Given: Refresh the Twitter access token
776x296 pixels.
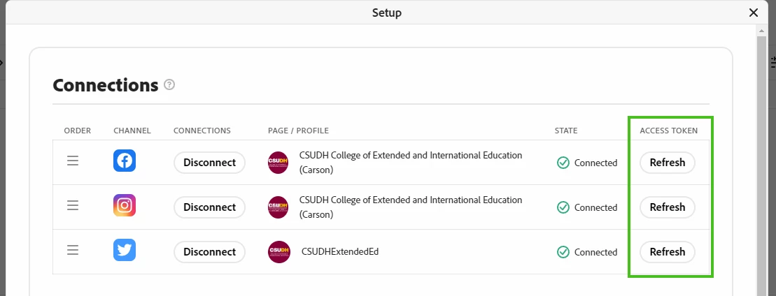Looking at the screenshot, I should tap(668, 252).
